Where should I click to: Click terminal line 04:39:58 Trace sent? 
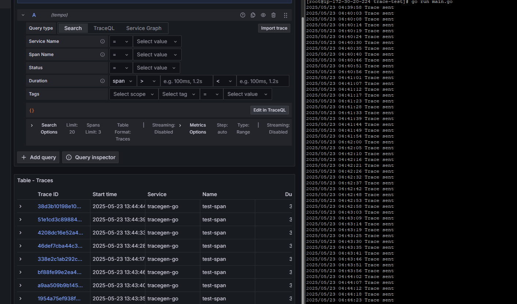(x=350, y=7)
